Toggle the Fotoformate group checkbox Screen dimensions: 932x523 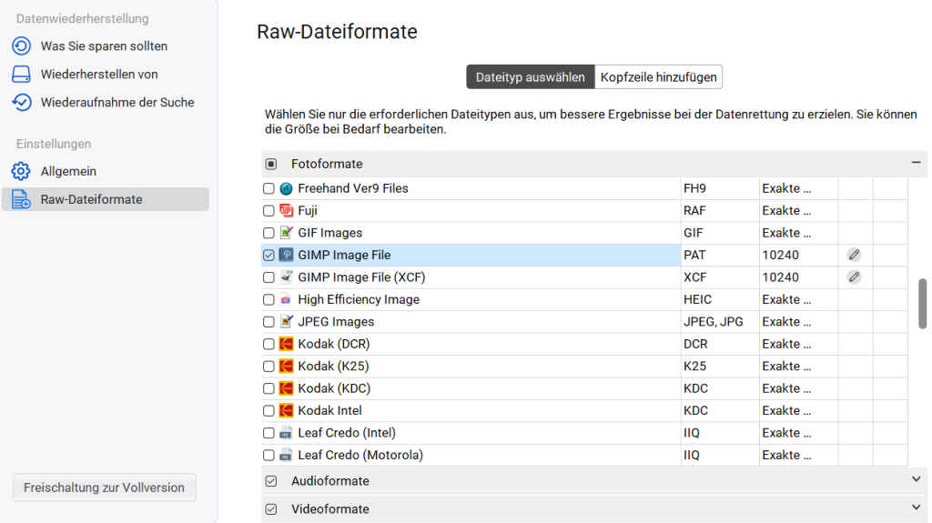coord(271,165)
